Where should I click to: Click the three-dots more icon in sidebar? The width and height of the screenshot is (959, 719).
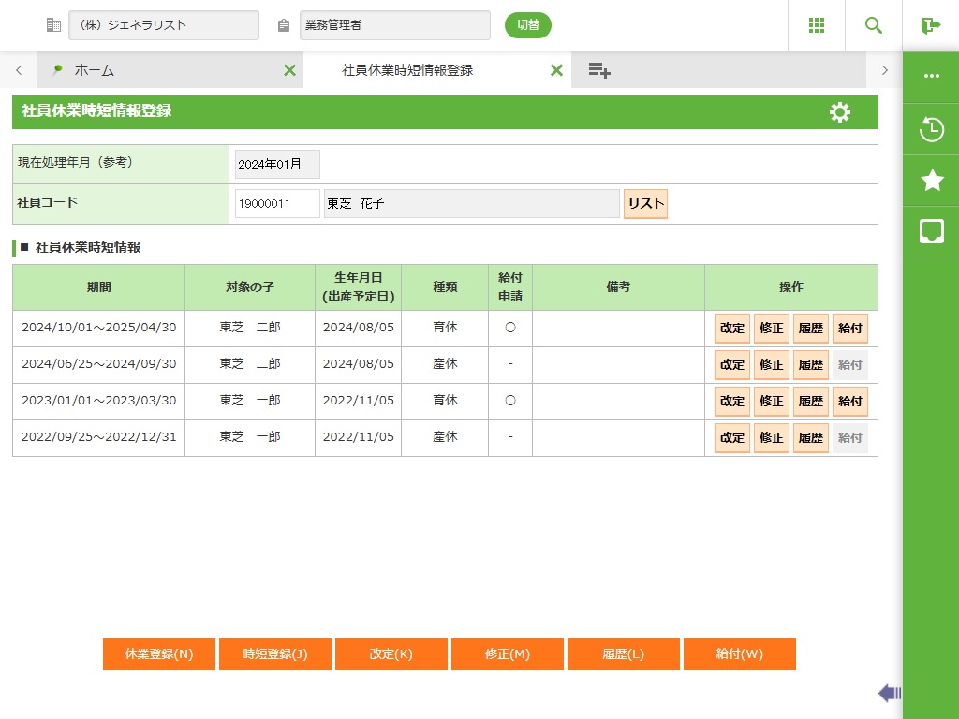(931, 76)
